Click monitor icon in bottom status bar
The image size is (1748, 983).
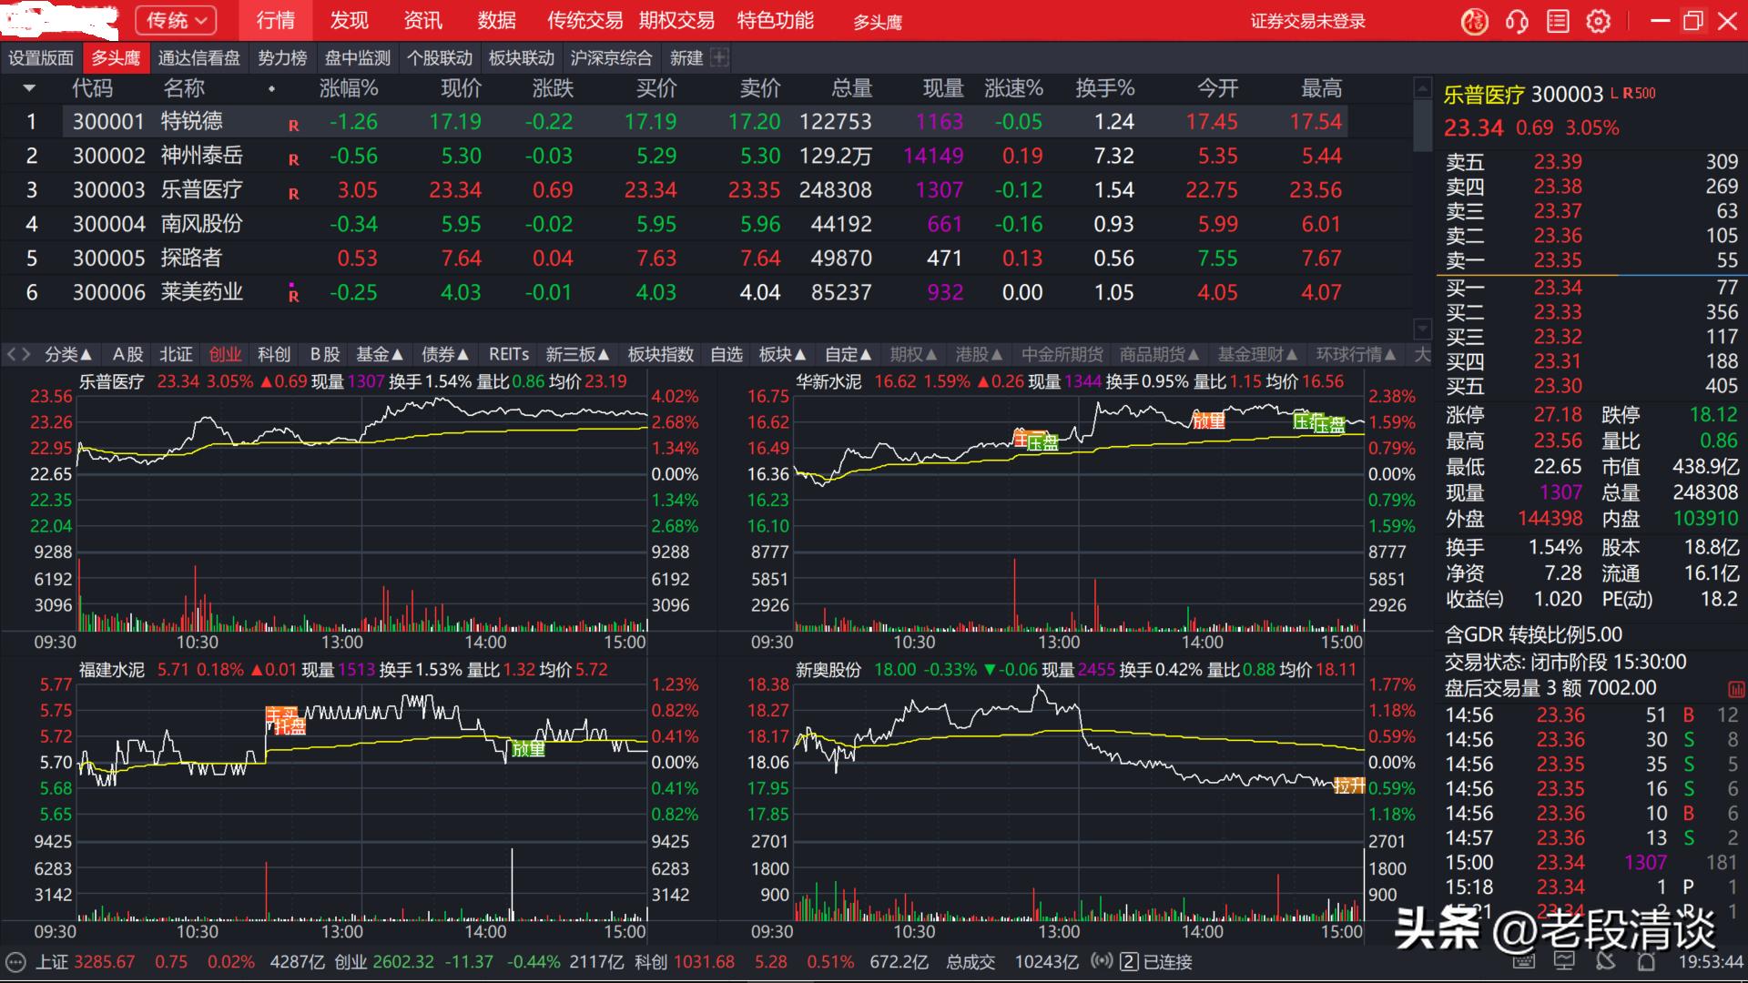point(1564,963)
